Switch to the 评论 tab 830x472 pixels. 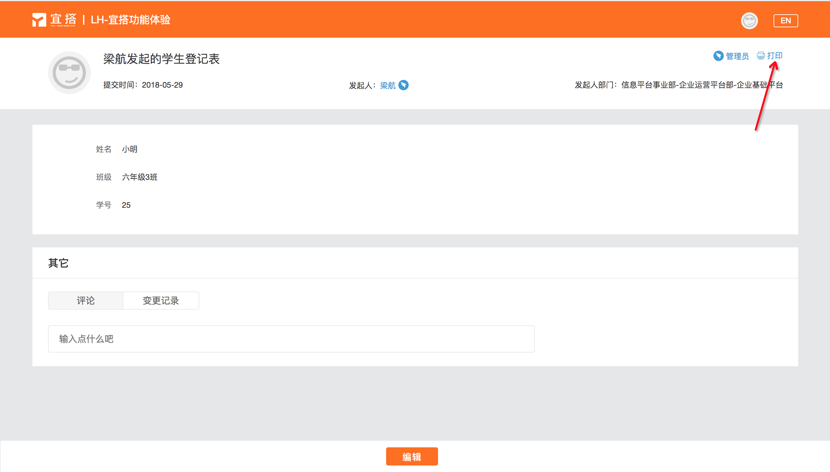click(86, 301)
